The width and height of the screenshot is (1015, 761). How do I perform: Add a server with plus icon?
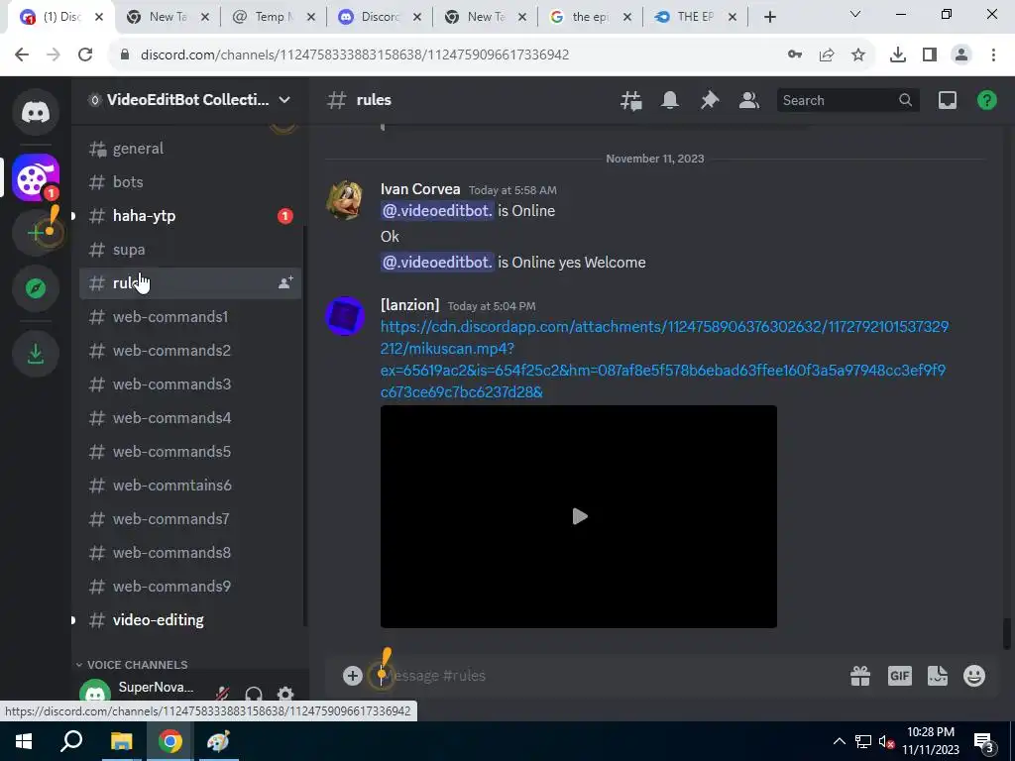[x=36, y=232]
